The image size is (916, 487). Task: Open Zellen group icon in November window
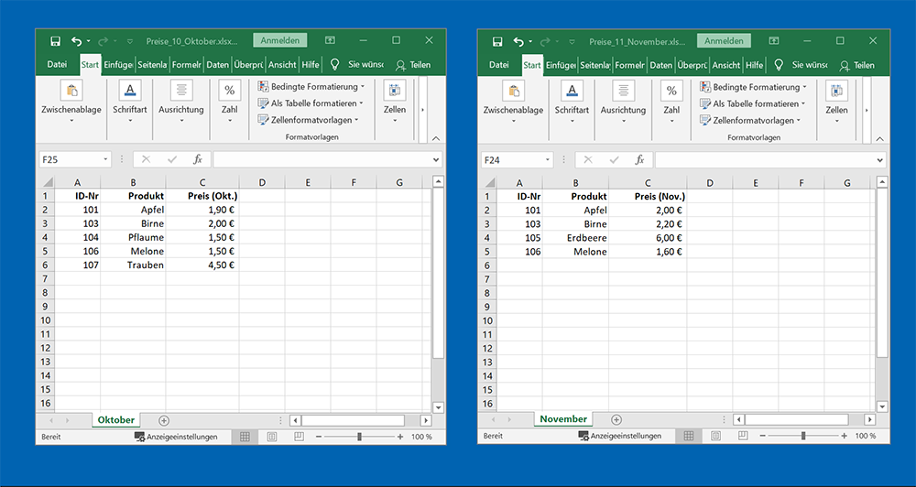pos(836,91)
